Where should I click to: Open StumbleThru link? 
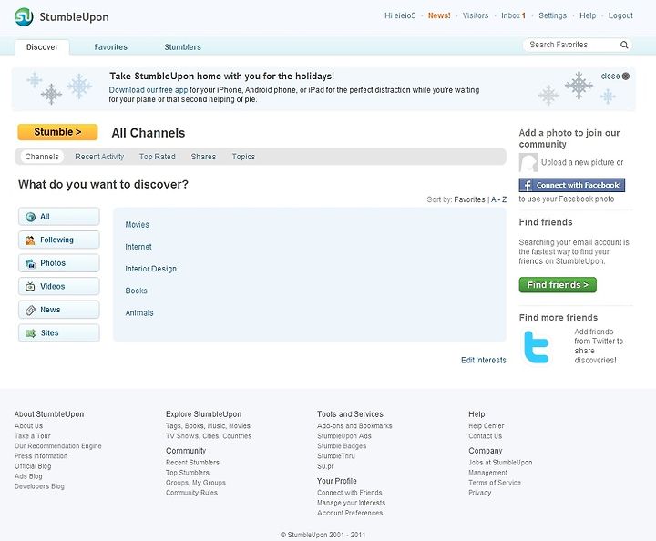(336, 455)
